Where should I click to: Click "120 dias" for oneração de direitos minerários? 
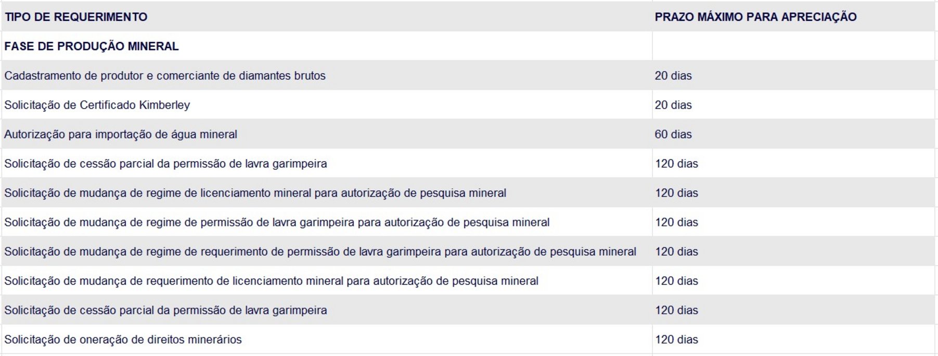(x=676, y=340)
